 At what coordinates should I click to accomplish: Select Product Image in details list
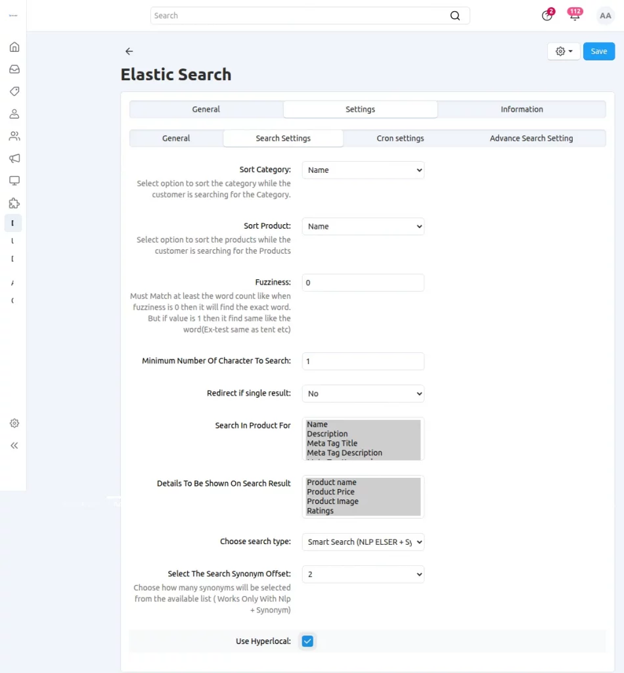[363, 501]
